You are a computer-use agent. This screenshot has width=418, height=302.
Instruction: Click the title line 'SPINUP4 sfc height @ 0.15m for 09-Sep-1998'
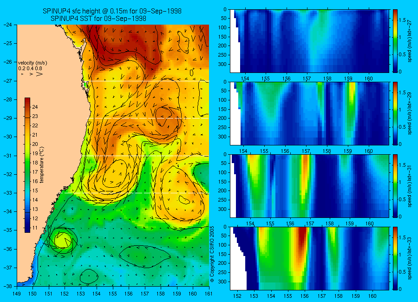tap(112, 11)
